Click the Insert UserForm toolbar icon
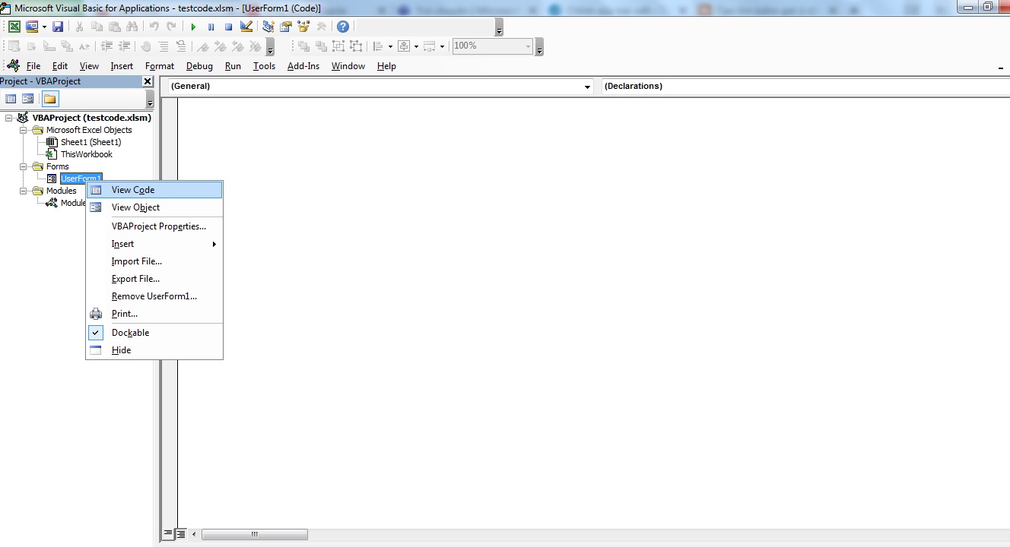 32,27
